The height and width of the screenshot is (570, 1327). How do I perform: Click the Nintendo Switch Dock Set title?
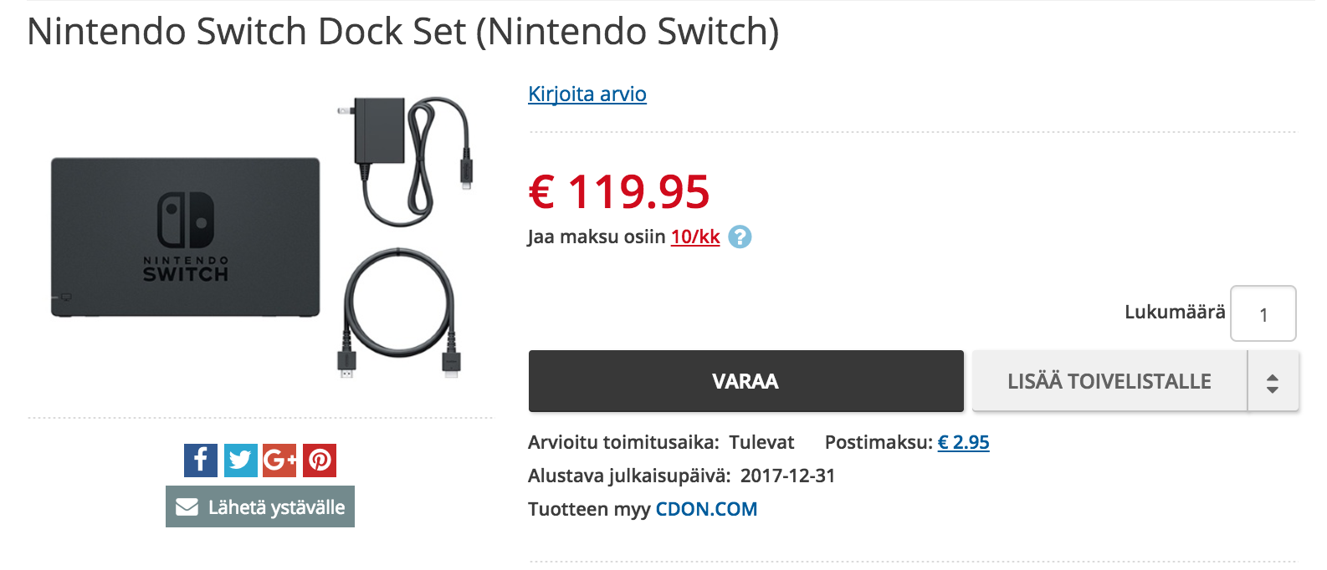(402, 33)
